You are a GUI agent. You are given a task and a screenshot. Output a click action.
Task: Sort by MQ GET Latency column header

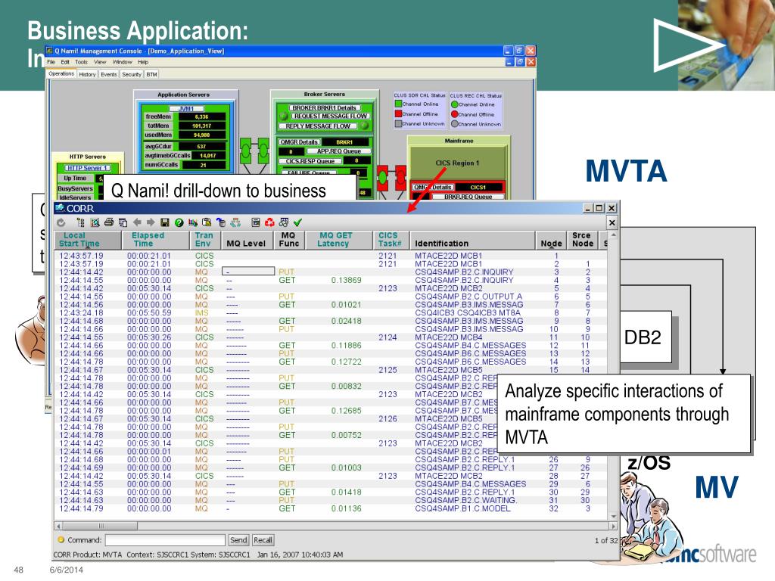point(338,240)
